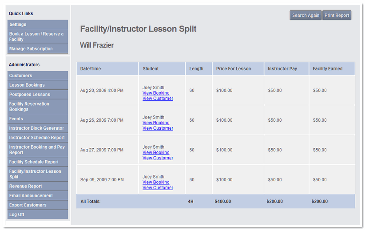Open the Revenue Report
365x230 pixels.
click(38, 186)
